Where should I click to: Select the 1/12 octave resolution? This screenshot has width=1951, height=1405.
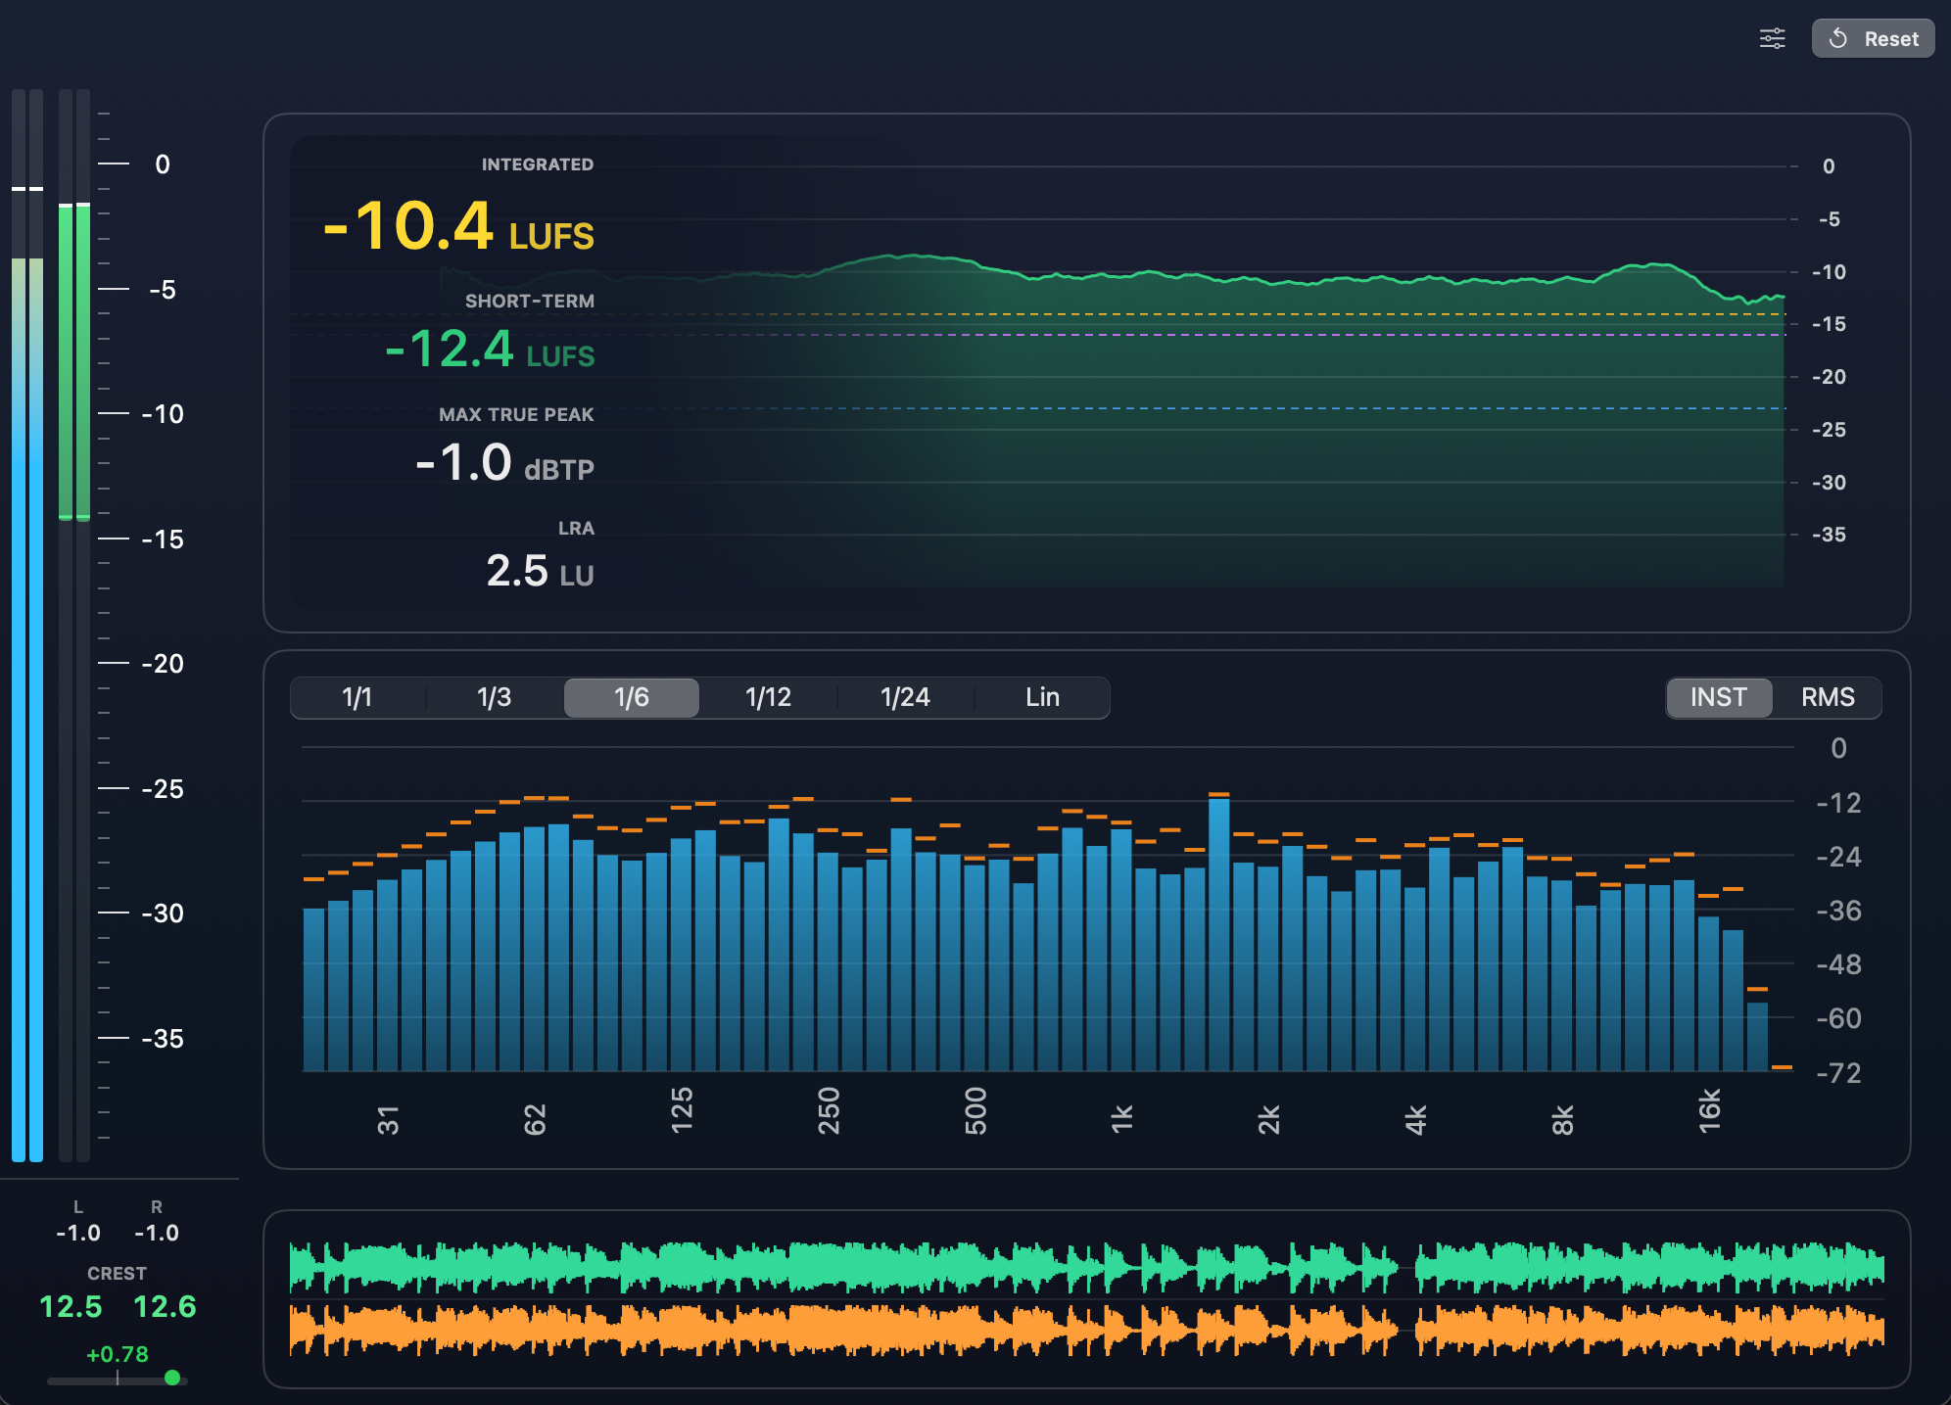coord(768,697)
